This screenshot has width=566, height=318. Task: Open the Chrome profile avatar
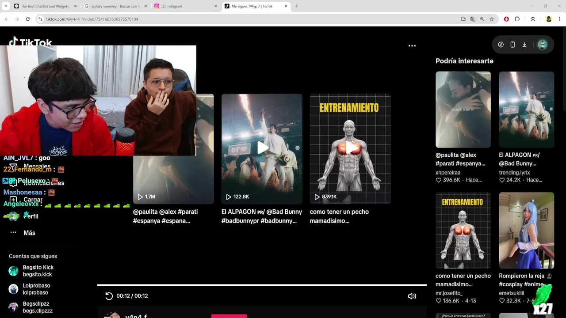[549, 19]
